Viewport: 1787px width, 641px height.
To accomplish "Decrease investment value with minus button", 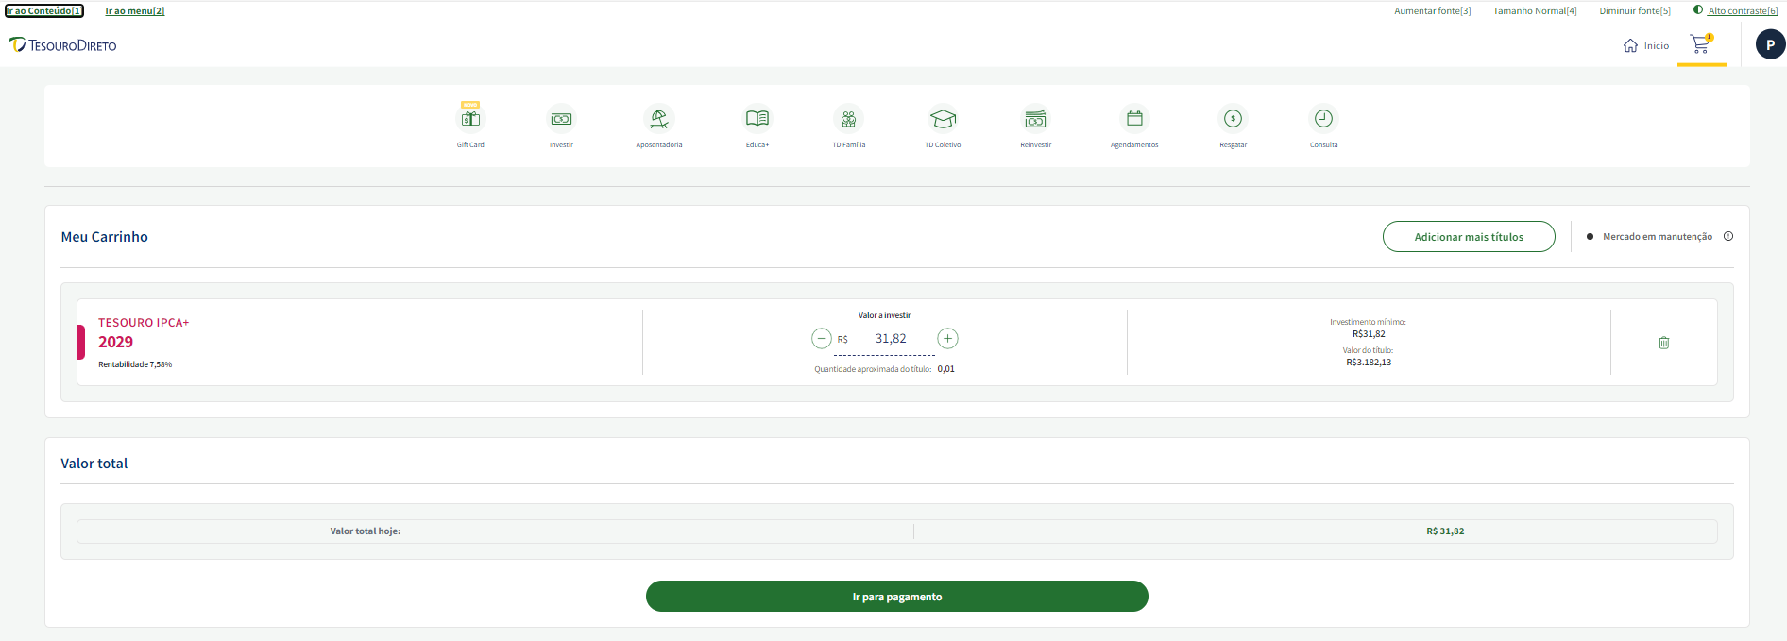I will tap(822, 338).
